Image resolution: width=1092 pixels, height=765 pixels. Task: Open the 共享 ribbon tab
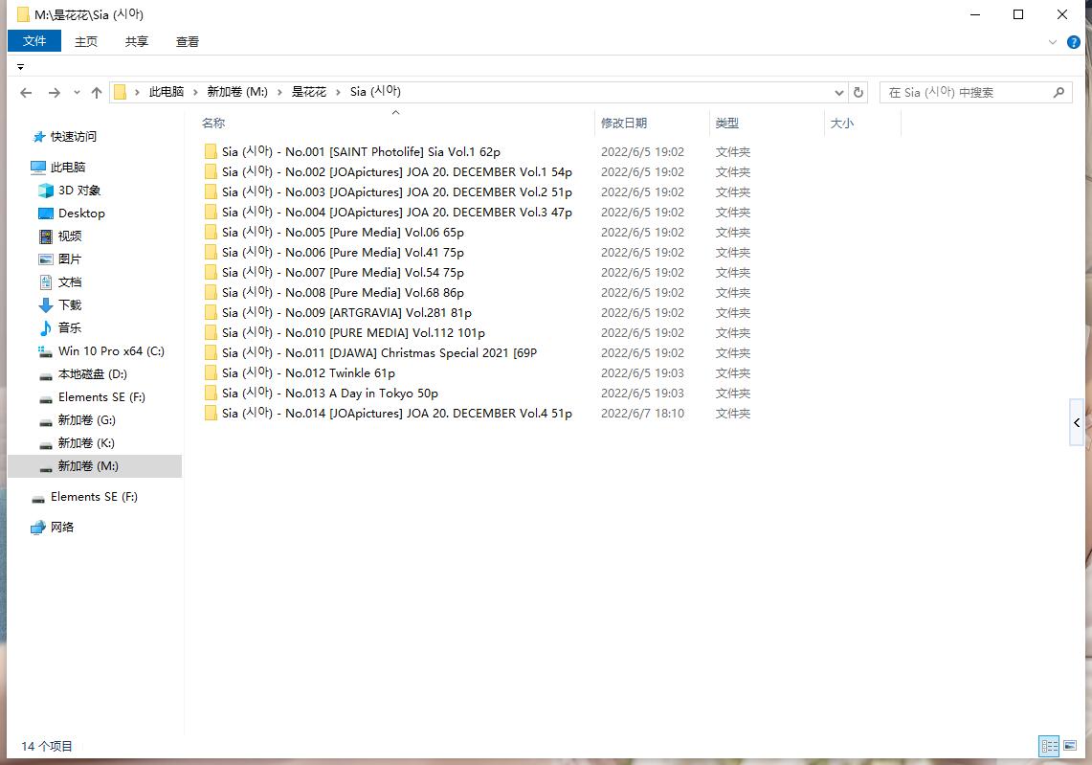(x=137, y=42)
